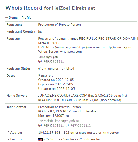Screen dimensions: 138x142
Task: Select the heizoel-direkt.net@regprivate.ru email
Action: (x=61, y=121)
